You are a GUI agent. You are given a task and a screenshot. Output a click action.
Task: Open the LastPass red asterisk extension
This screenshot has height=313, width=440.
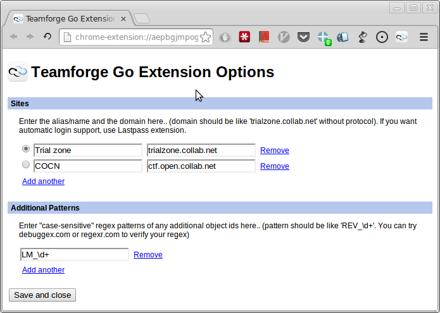244,37
